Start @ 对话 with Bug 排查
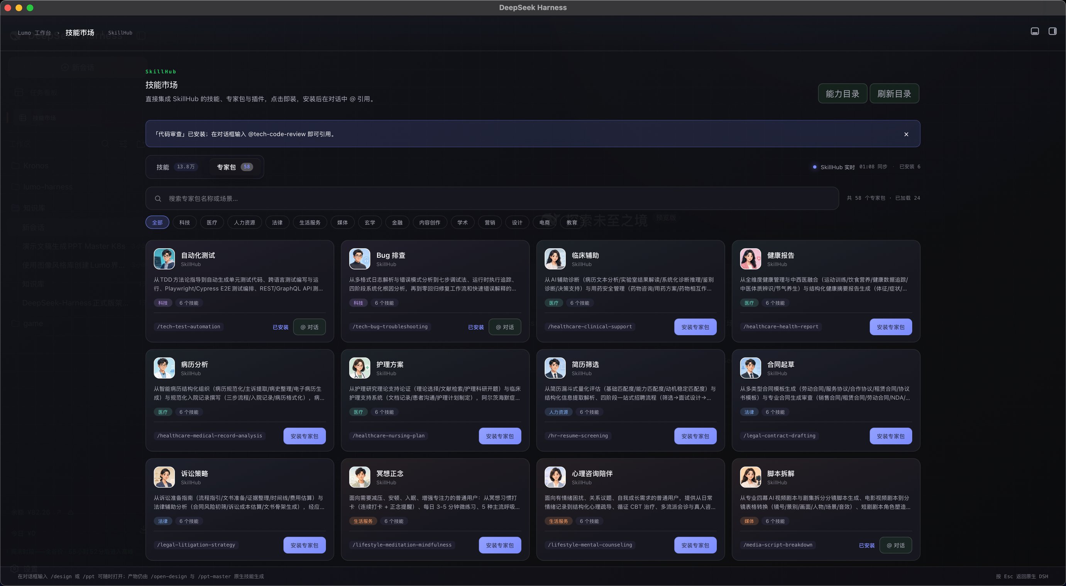The width and height of the screenshot is (1066, 586). (504, 327)
